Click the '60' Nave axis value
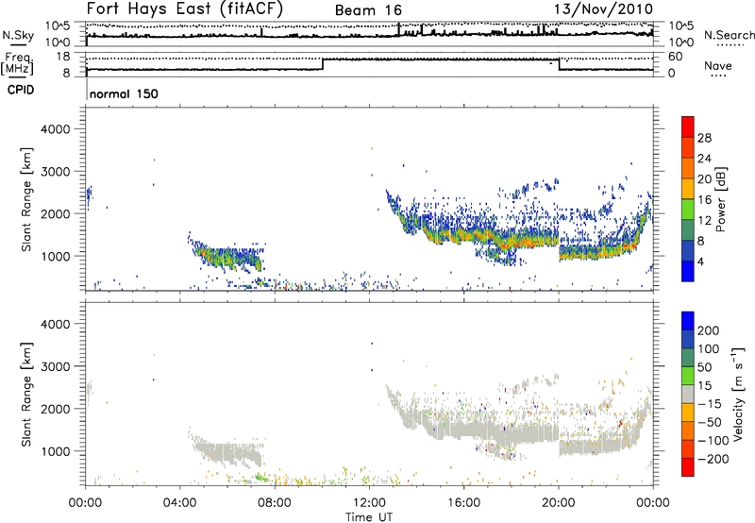755x523 pixels. pos(676,57)
